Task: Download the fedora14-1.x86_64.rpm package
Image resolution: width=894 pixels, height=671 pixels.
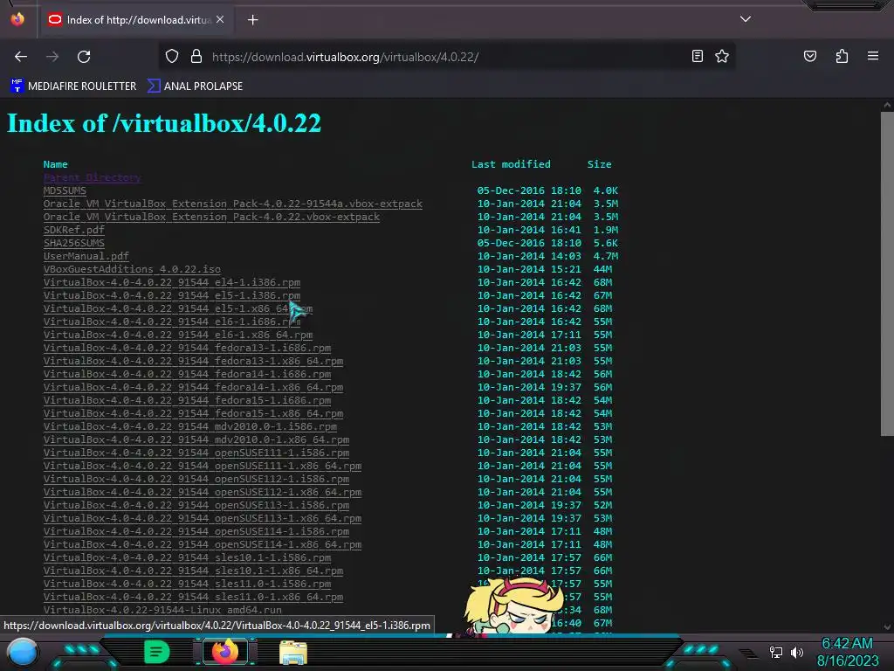Action: click(193, 387)
